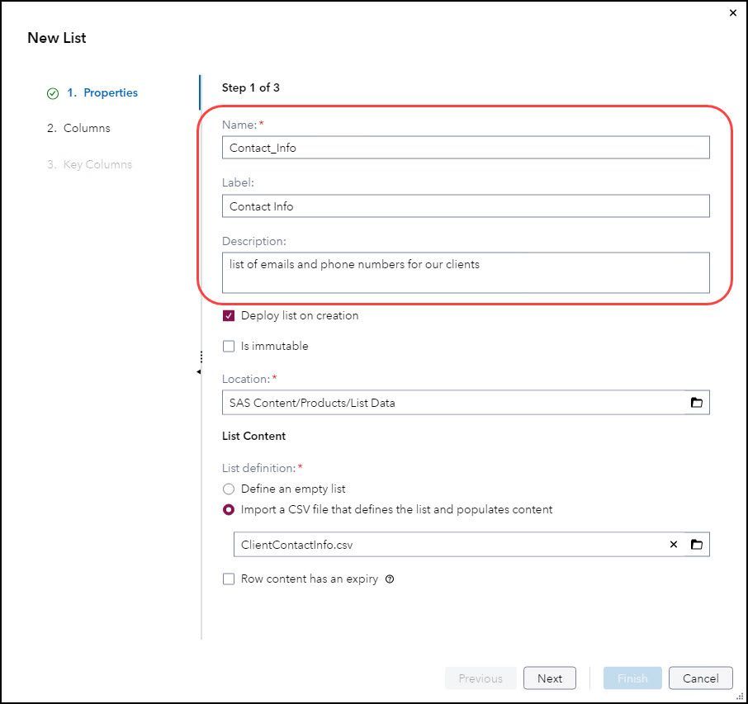Screen dimensions: 748x704
Task: Clear the ClientContactInfo.csv file selection
Action: 674,545
